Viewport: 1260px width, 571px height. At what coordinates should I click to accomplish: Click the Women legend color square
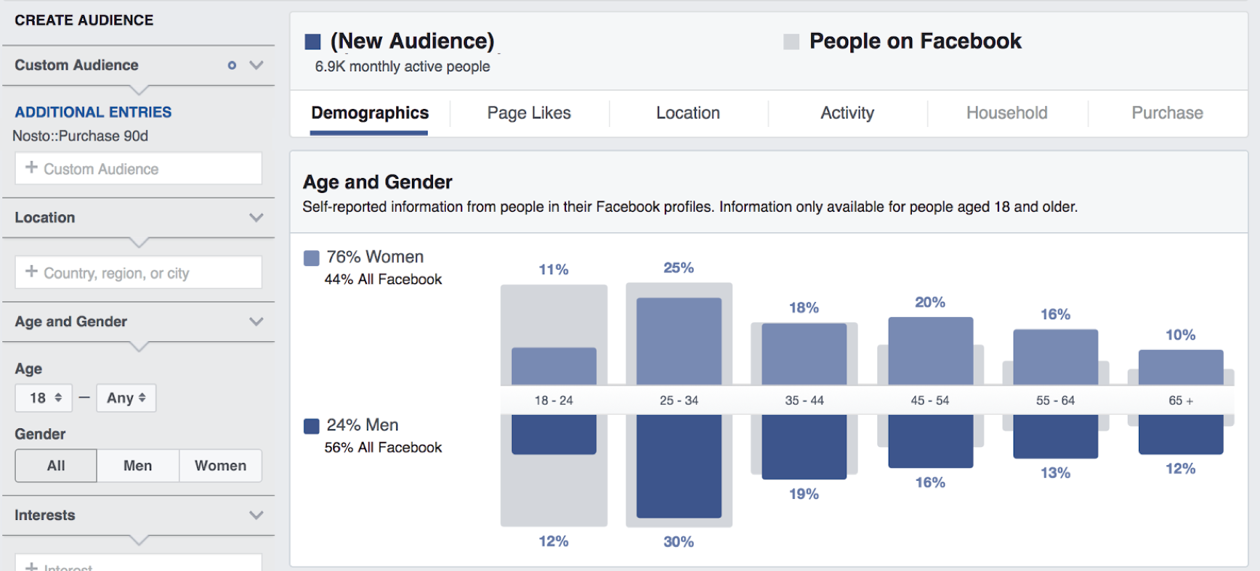[x=311, y=258]
